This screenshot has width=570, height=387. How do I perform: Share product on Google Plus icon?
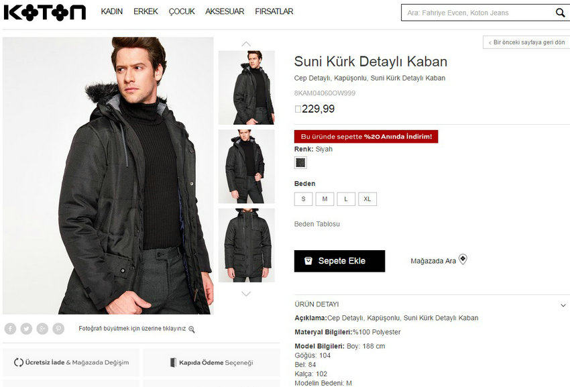click(42, 329)
